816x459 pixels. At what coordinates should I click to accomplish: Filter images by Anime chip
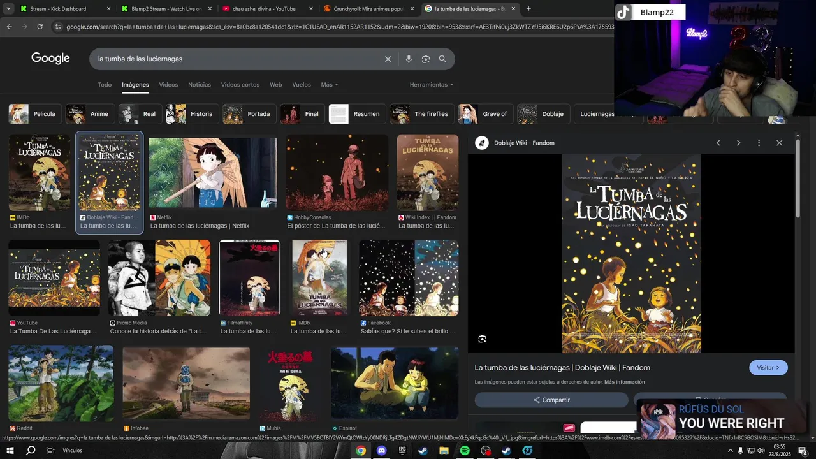tap(91, 114)
